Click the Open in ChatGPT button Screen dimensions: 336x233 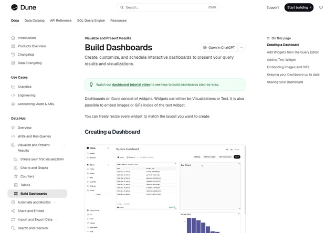point(219,48)
